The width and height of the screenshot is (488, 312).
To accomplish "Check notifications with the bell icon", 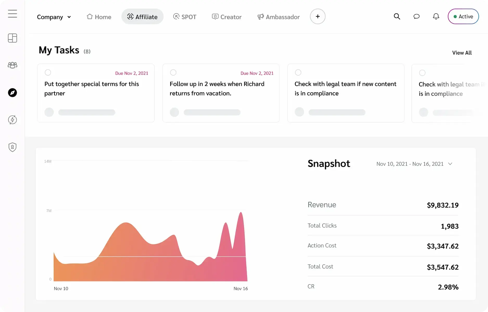I will 436,16.
